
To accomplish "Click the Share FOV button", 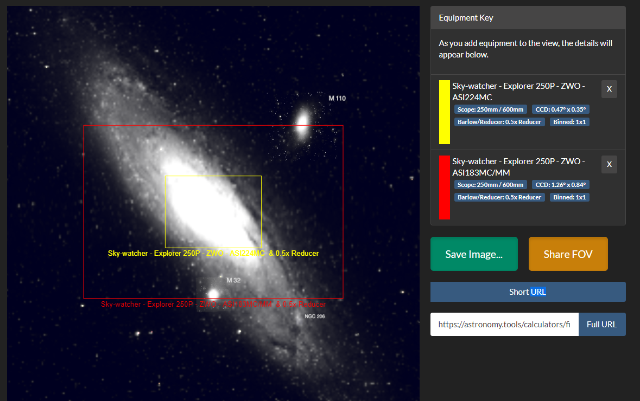I will 568,254.
